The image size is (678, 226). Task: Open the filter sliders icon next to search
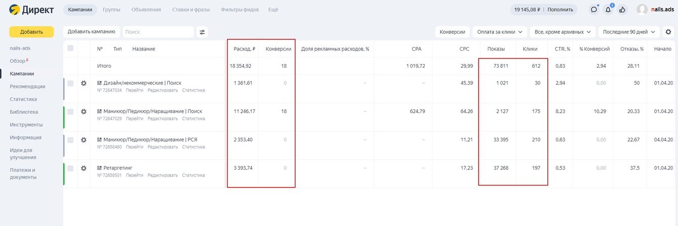pyautogui.click(x=202, y=32)
